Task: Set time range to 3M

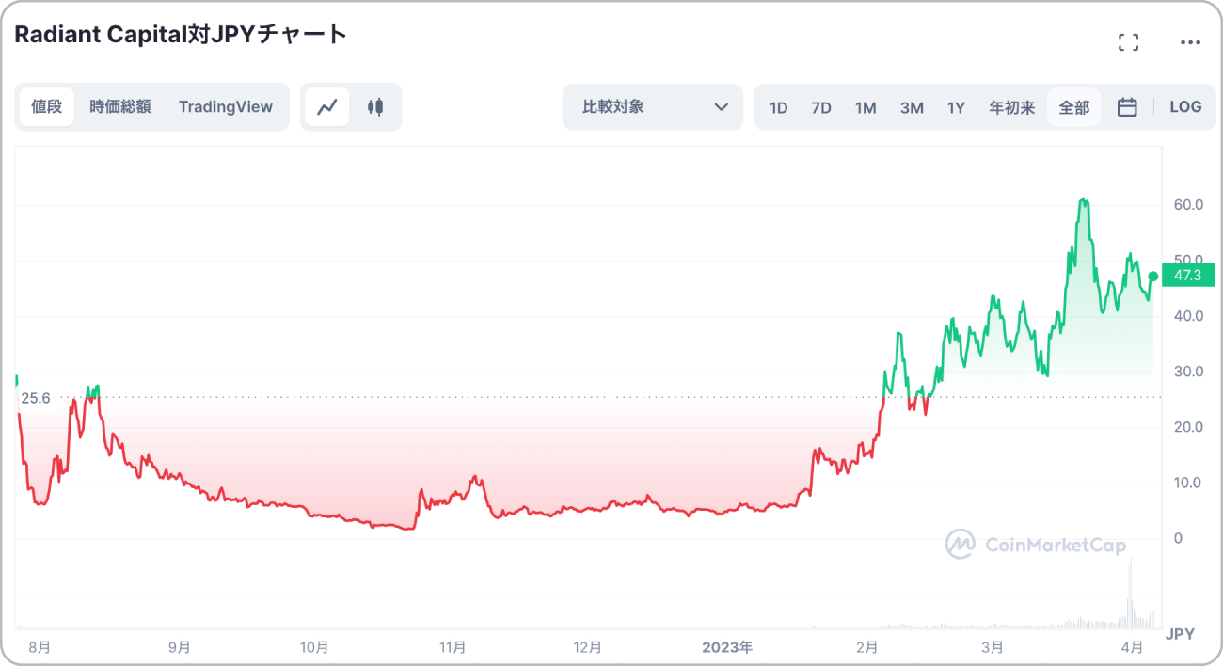Action: (x=912, y=107)
